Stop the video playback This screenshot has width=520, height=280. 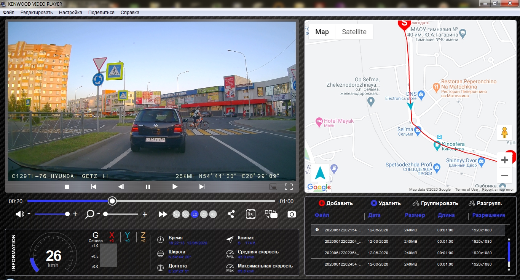click(67, 187)
